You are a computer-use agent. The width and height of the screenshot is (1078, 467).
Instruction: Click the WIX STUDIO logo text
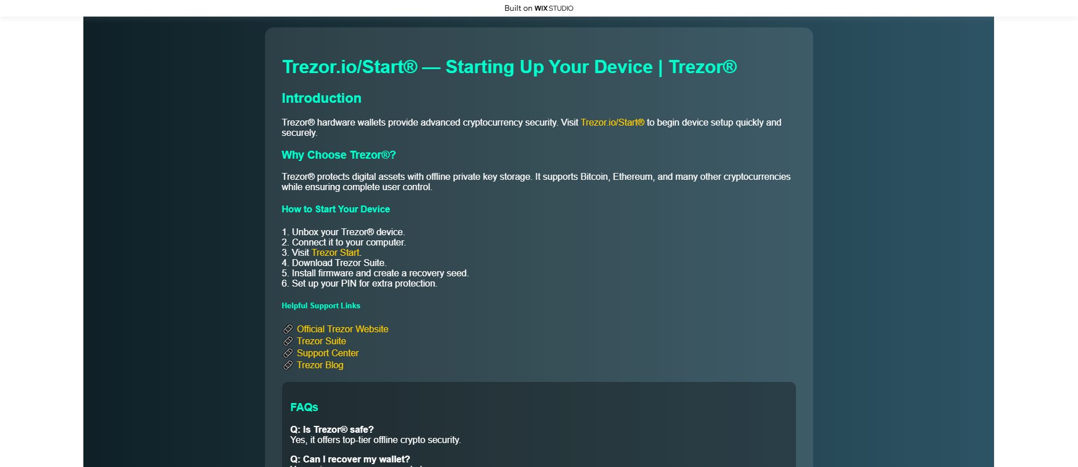pyautogui.click(x=554, y=8)
